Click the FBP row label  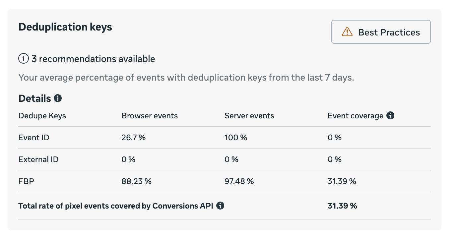(x=26, y=181)
